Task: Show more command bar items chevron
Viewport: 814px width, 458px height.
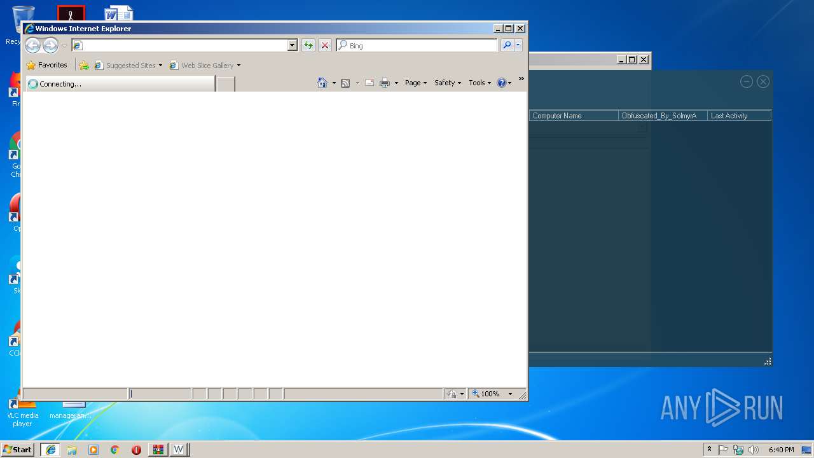Action: click(x=521, y=79)
